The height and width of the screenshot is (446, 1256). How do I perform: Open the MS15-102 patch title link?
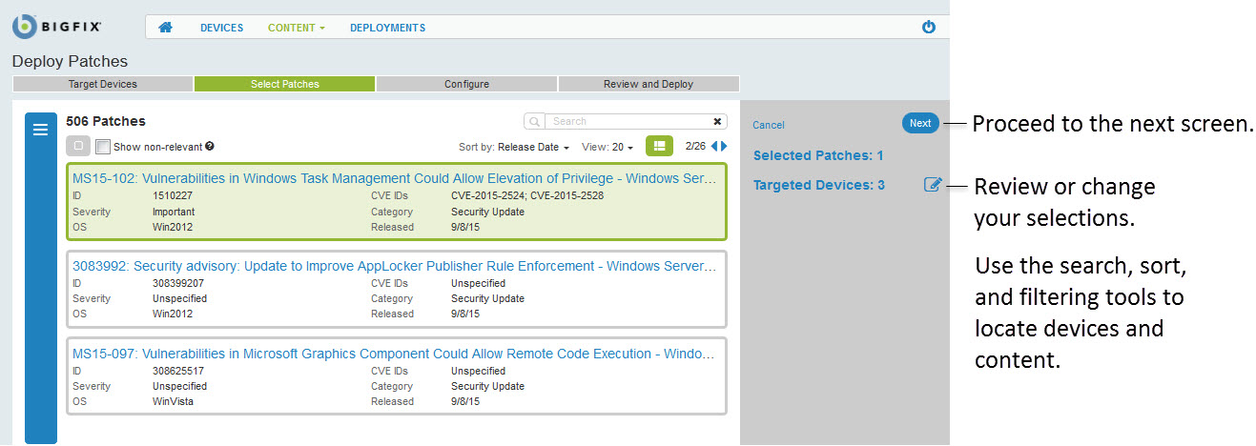click(395, 178)
